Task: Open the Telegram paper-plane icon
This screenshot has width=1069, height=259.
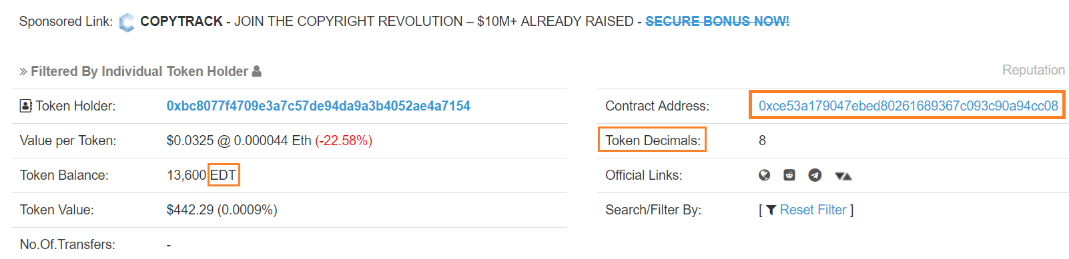Action: (815, 175)
